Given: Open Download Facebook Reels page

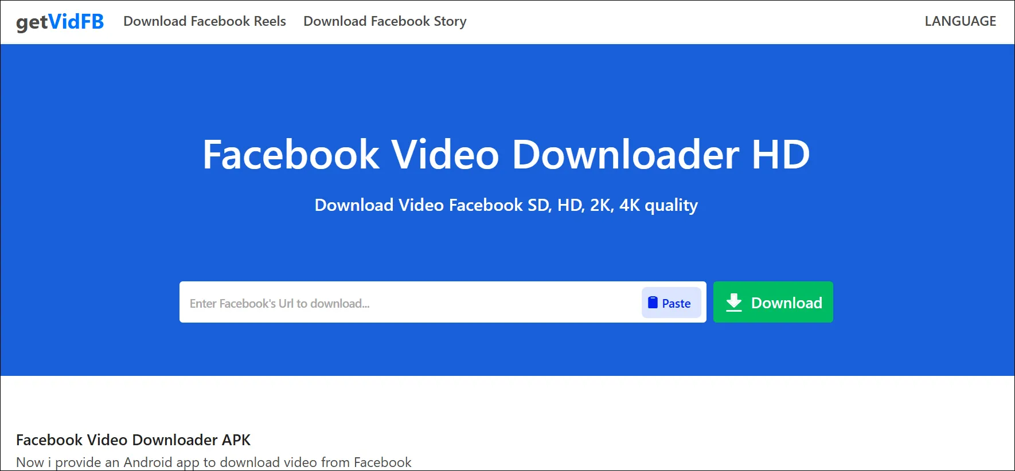Looking at the screenshot, I should point(205,21).
